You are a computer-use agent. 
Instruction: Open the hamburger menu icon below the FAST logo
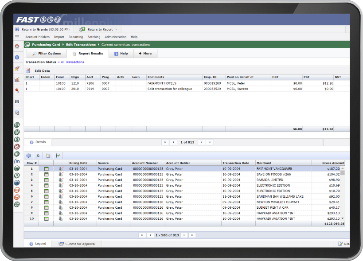coord(17,37)
